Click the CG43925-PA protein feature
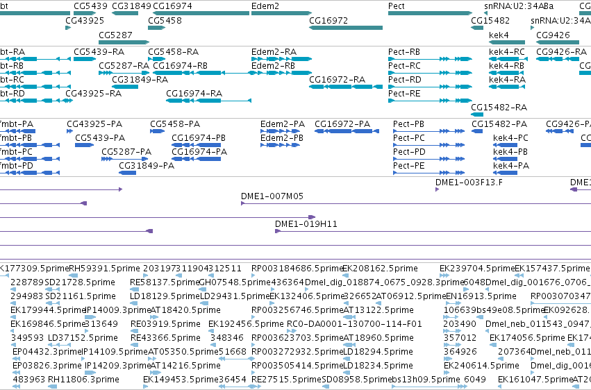Viewport: 591px width, 390px height. tap(69, 131)
